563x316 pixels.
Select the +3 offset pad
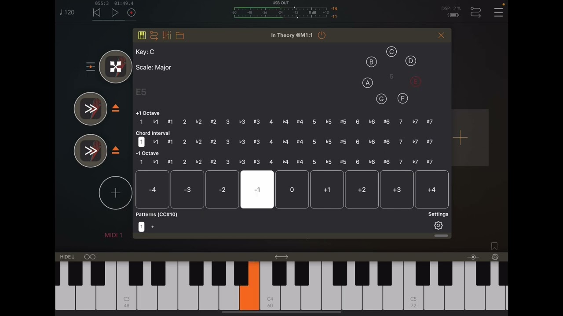pyautogui.click(x=397, y=190)
